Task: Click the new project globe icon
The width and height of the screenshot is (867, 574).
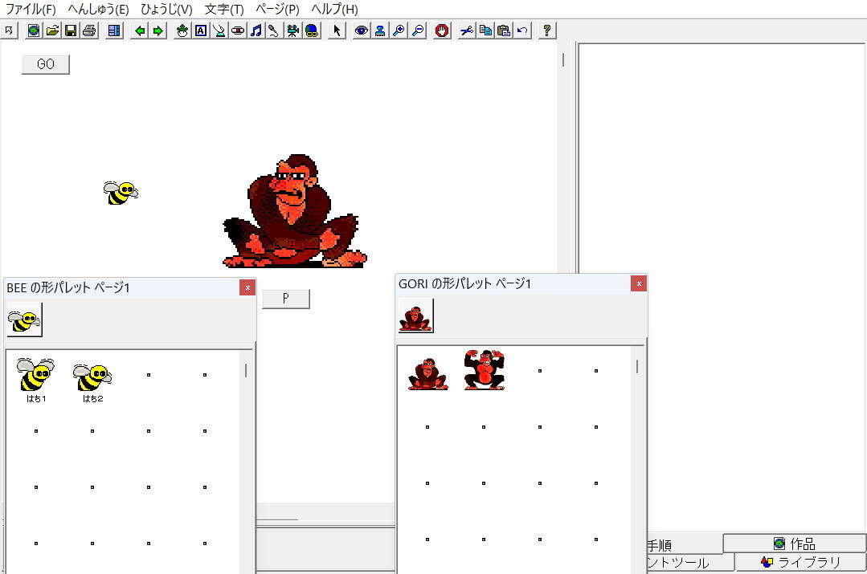Action: (34, 31)
